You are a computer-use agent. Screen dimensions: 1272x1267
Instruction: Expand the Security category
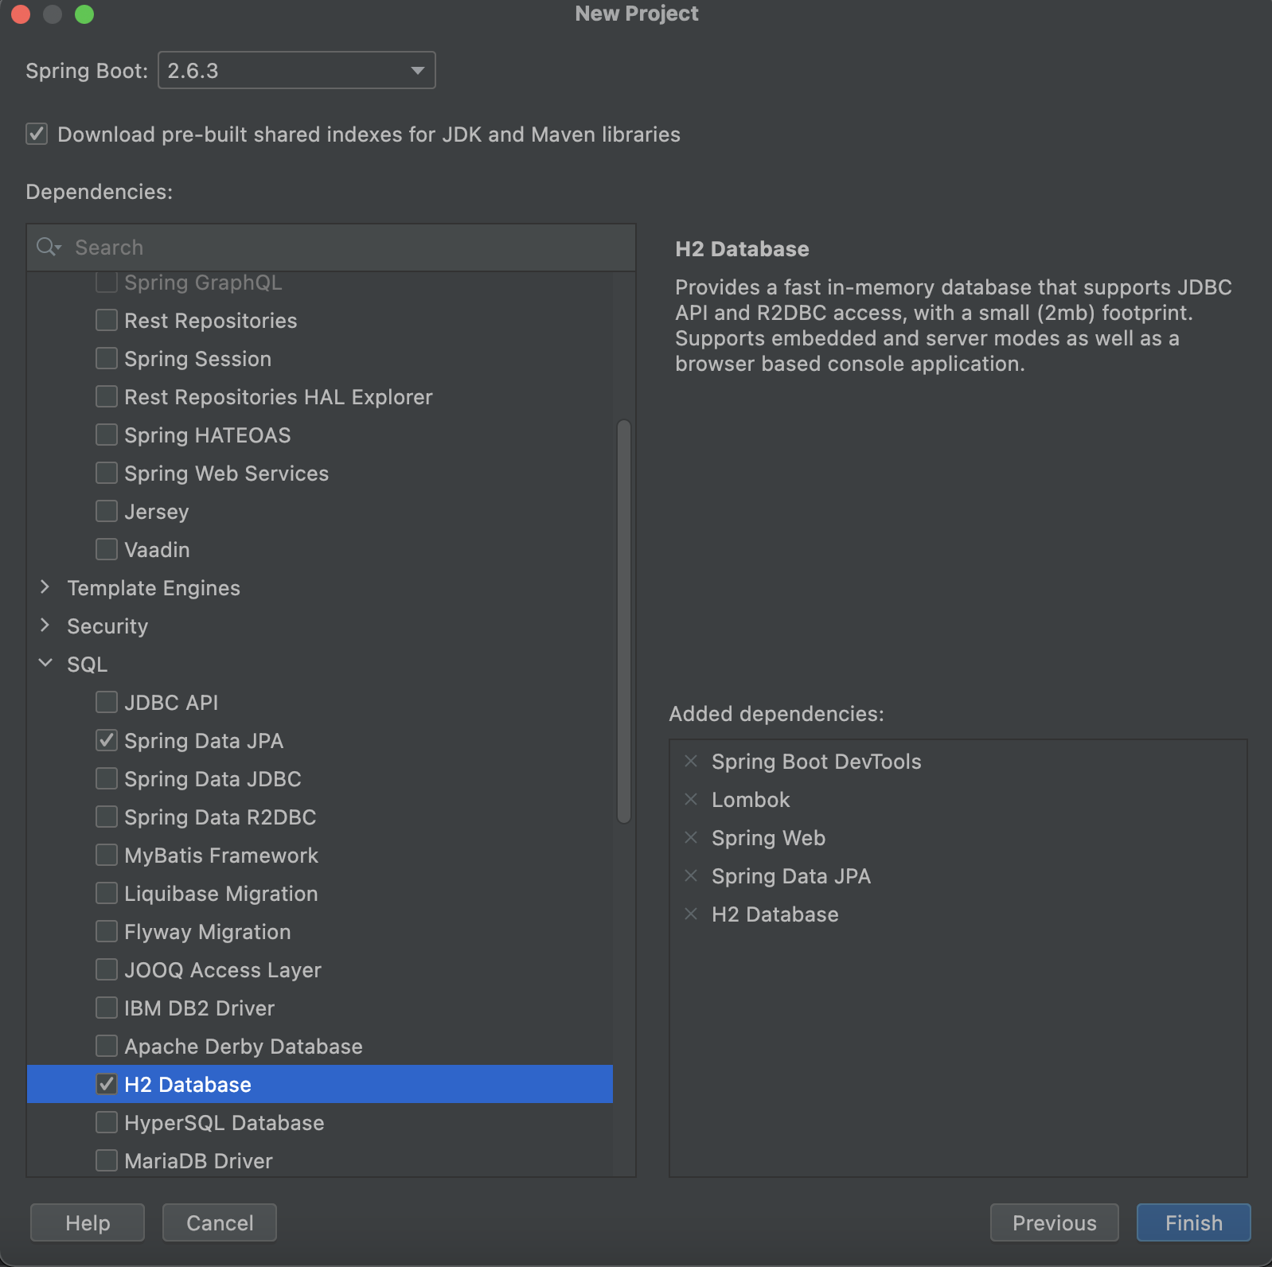(45, 626)
